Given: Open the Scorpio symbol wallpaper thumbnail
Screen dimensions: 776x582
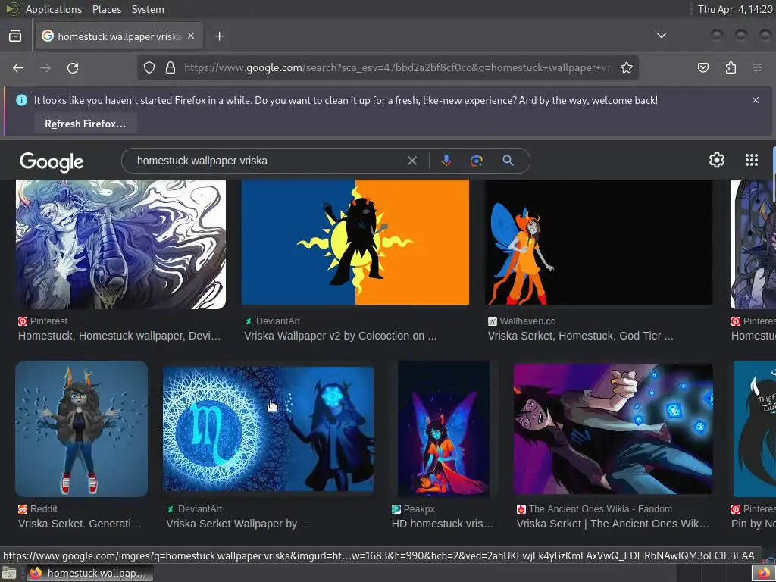Looking at the screenshot, I should pos(268,429).
